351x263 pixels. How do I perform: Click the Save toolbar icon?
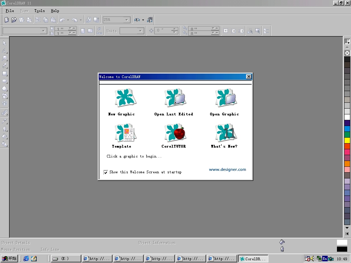point(22,20)
